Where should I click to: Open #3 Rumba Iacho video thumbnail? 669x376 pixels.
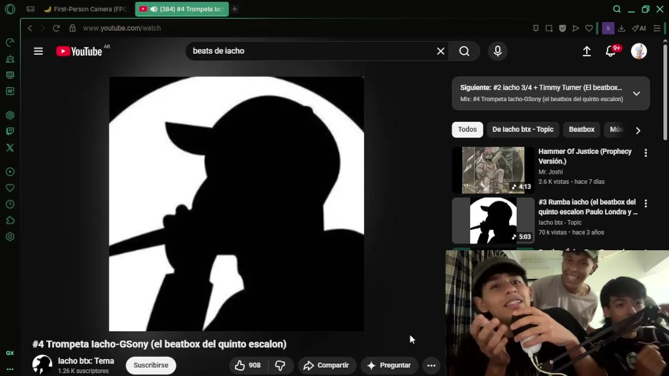point(493,220)
